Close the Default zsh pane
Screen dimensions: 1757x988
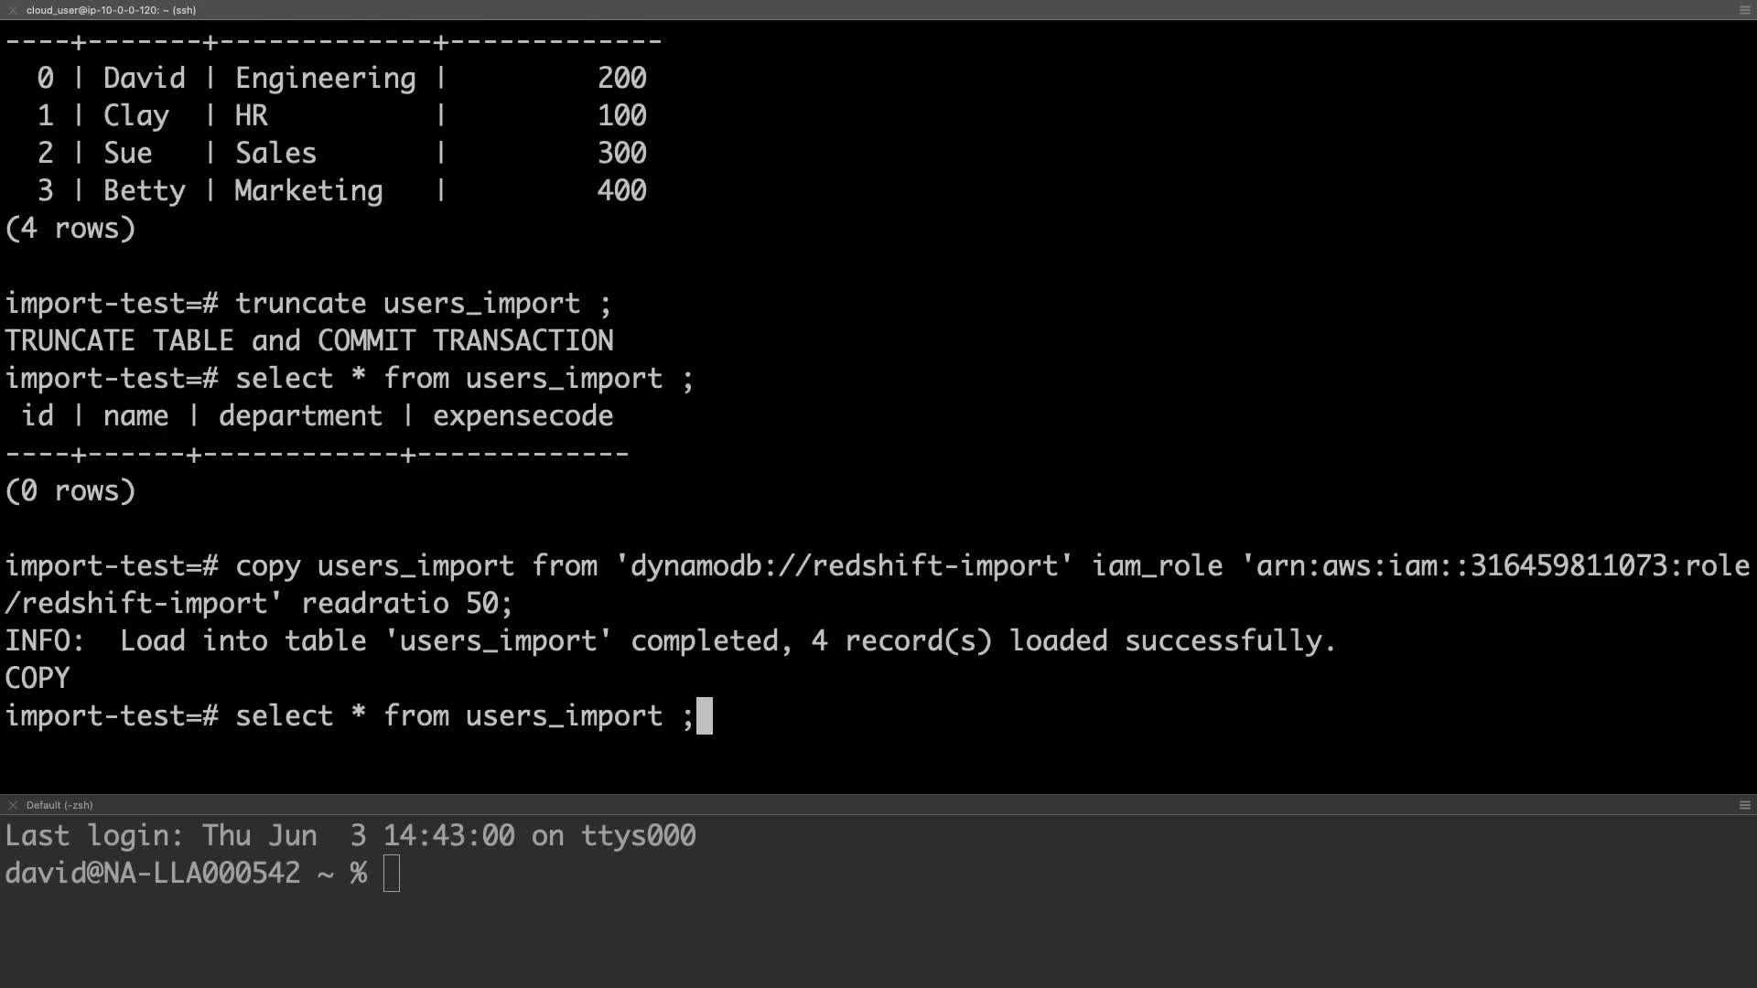(13, 805)
